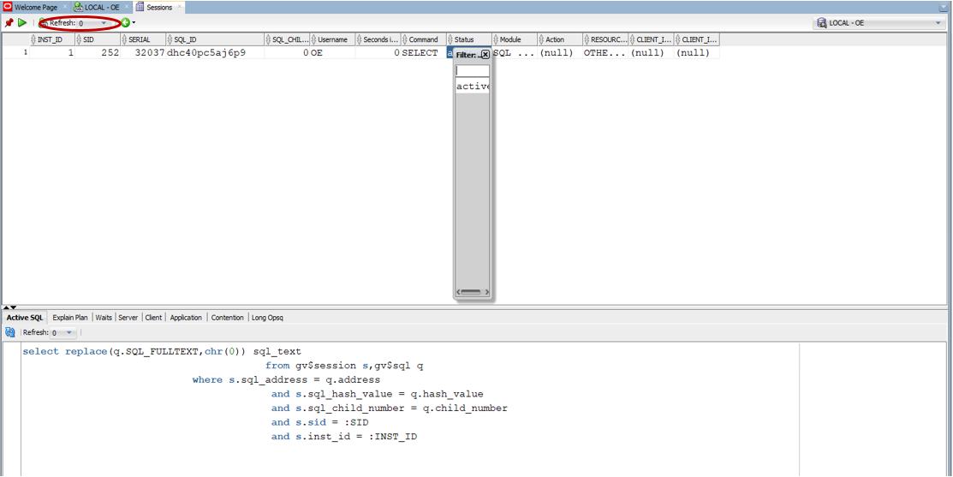Click the 'OTHE...' resource cell

click(605, 53)
